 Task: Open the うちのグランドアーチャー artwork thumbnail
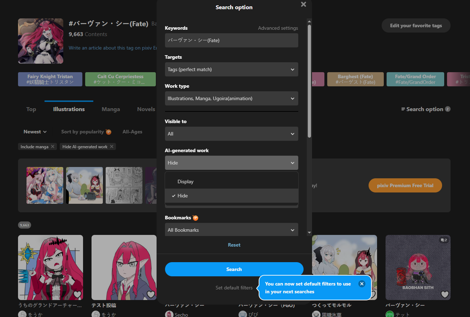(51, 267)
